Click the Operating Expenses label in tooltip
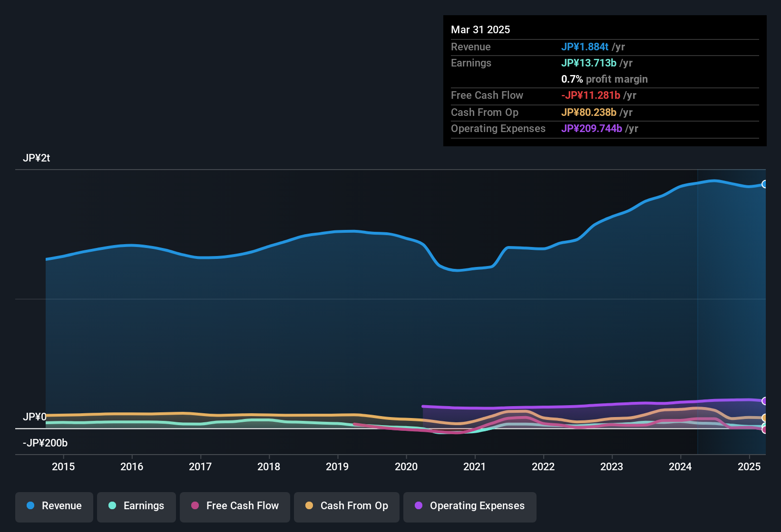This screenshot has width=781, height=532. [498, 128]
